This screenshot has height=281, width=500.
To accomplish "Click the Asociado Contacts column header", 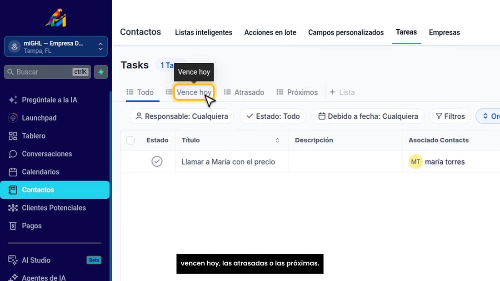I will click(439, 140).
